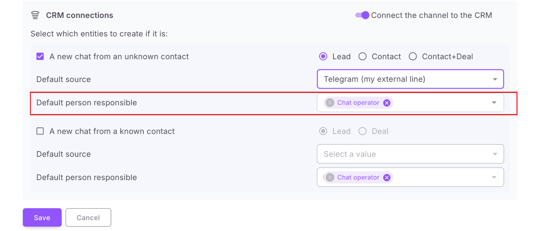Check A new chat from a known contact
This screenshot has width=541, height=231.
[x=40, y=131]
